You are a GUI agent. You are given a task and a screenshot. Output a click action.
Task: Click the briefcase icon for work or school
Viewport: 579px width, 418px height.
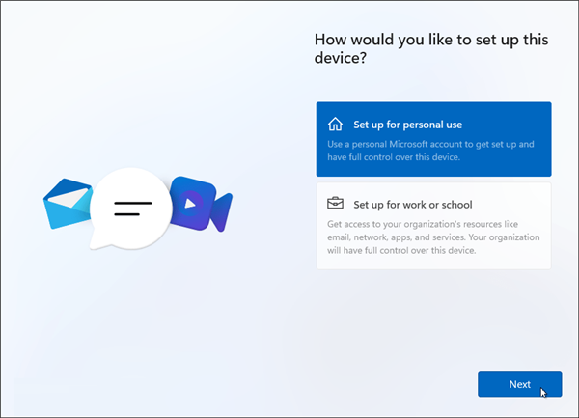(335, 203)
